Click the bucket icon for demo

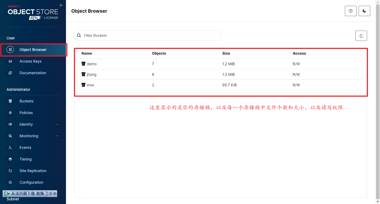coord(83,64)
